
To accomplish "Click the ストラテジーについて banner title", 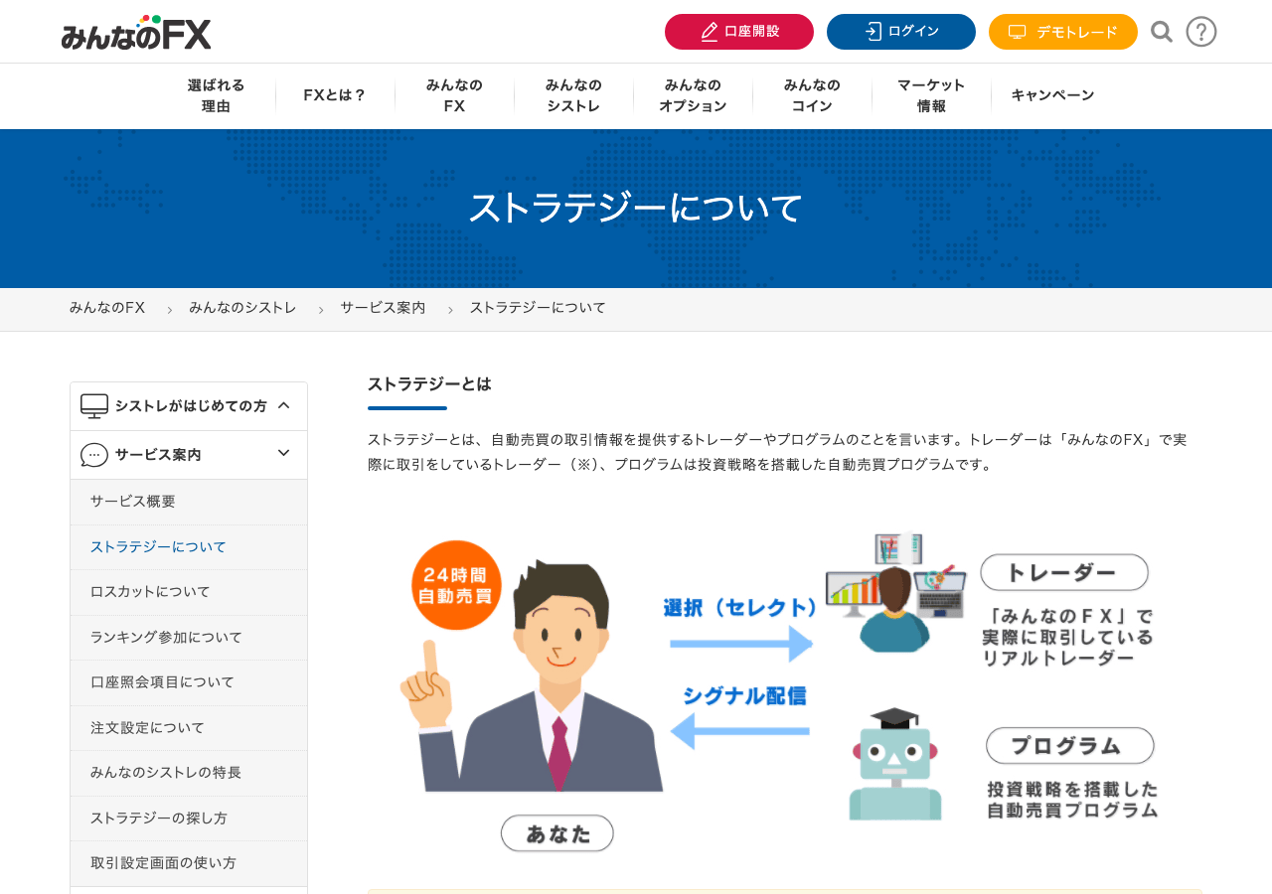I will 636,208.
